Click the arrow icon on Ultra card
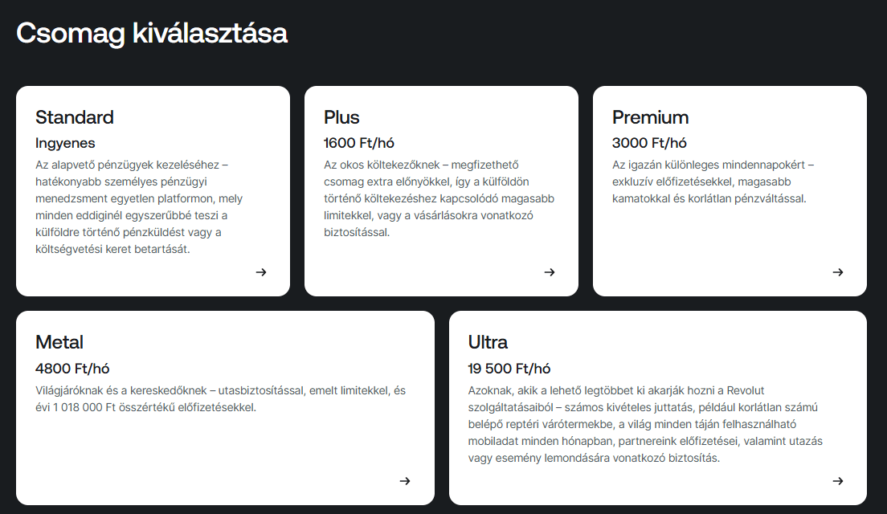The width and height of the screenshot is (887, 514). click(x=838, y=481)
